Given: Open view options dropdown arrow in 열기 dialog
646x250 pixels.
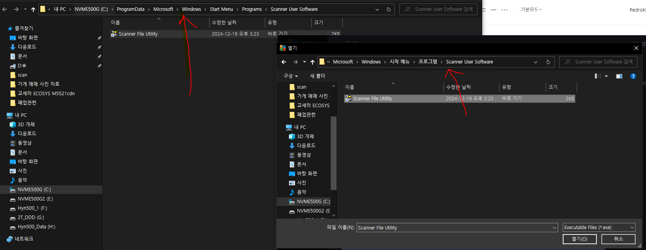Looking at the screenshot, I should (x=606, y=76).
